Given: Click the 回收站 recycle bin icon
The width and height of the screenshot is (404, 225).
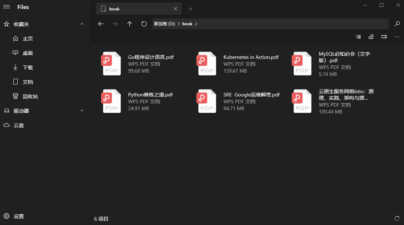Looking at the screenshot, I should pyautogui.click(x=16, y=96).
